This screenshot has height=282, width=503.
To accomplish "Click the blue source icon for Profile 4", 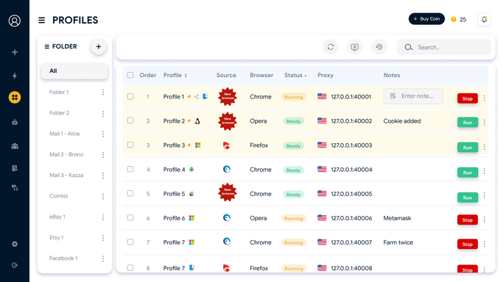I will (227, 170).
